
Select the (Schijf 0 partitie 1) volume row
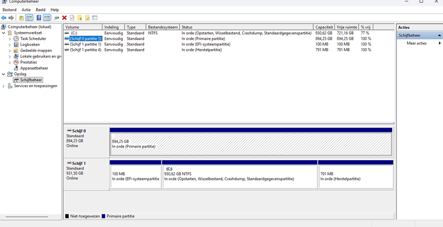(219, 39)
